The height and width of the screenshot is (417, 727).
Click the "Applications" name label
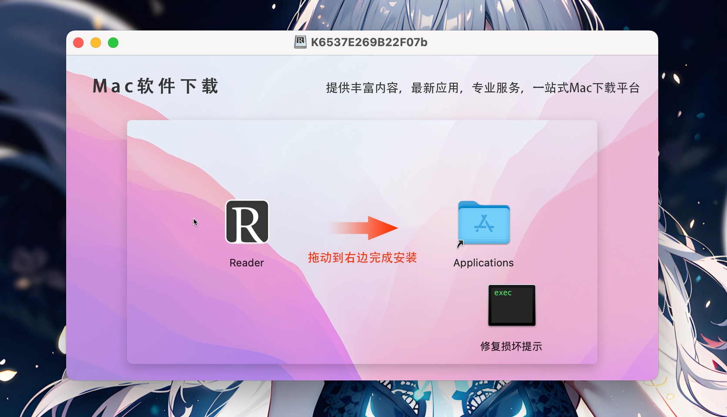[483, 263]
